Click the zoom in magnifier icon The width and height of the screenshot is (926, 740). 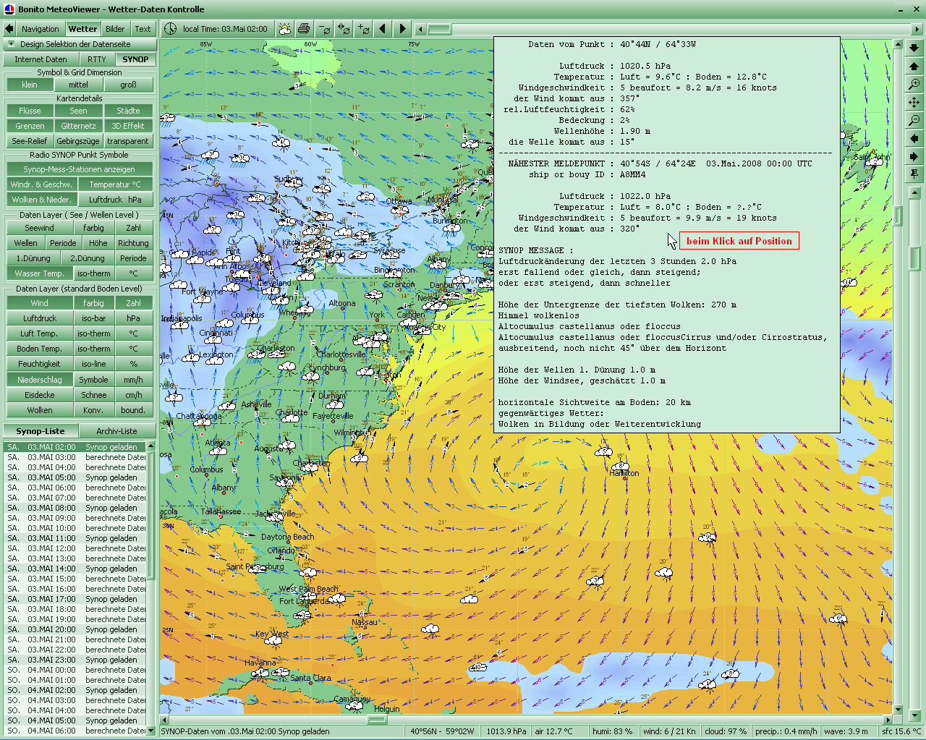914,85
